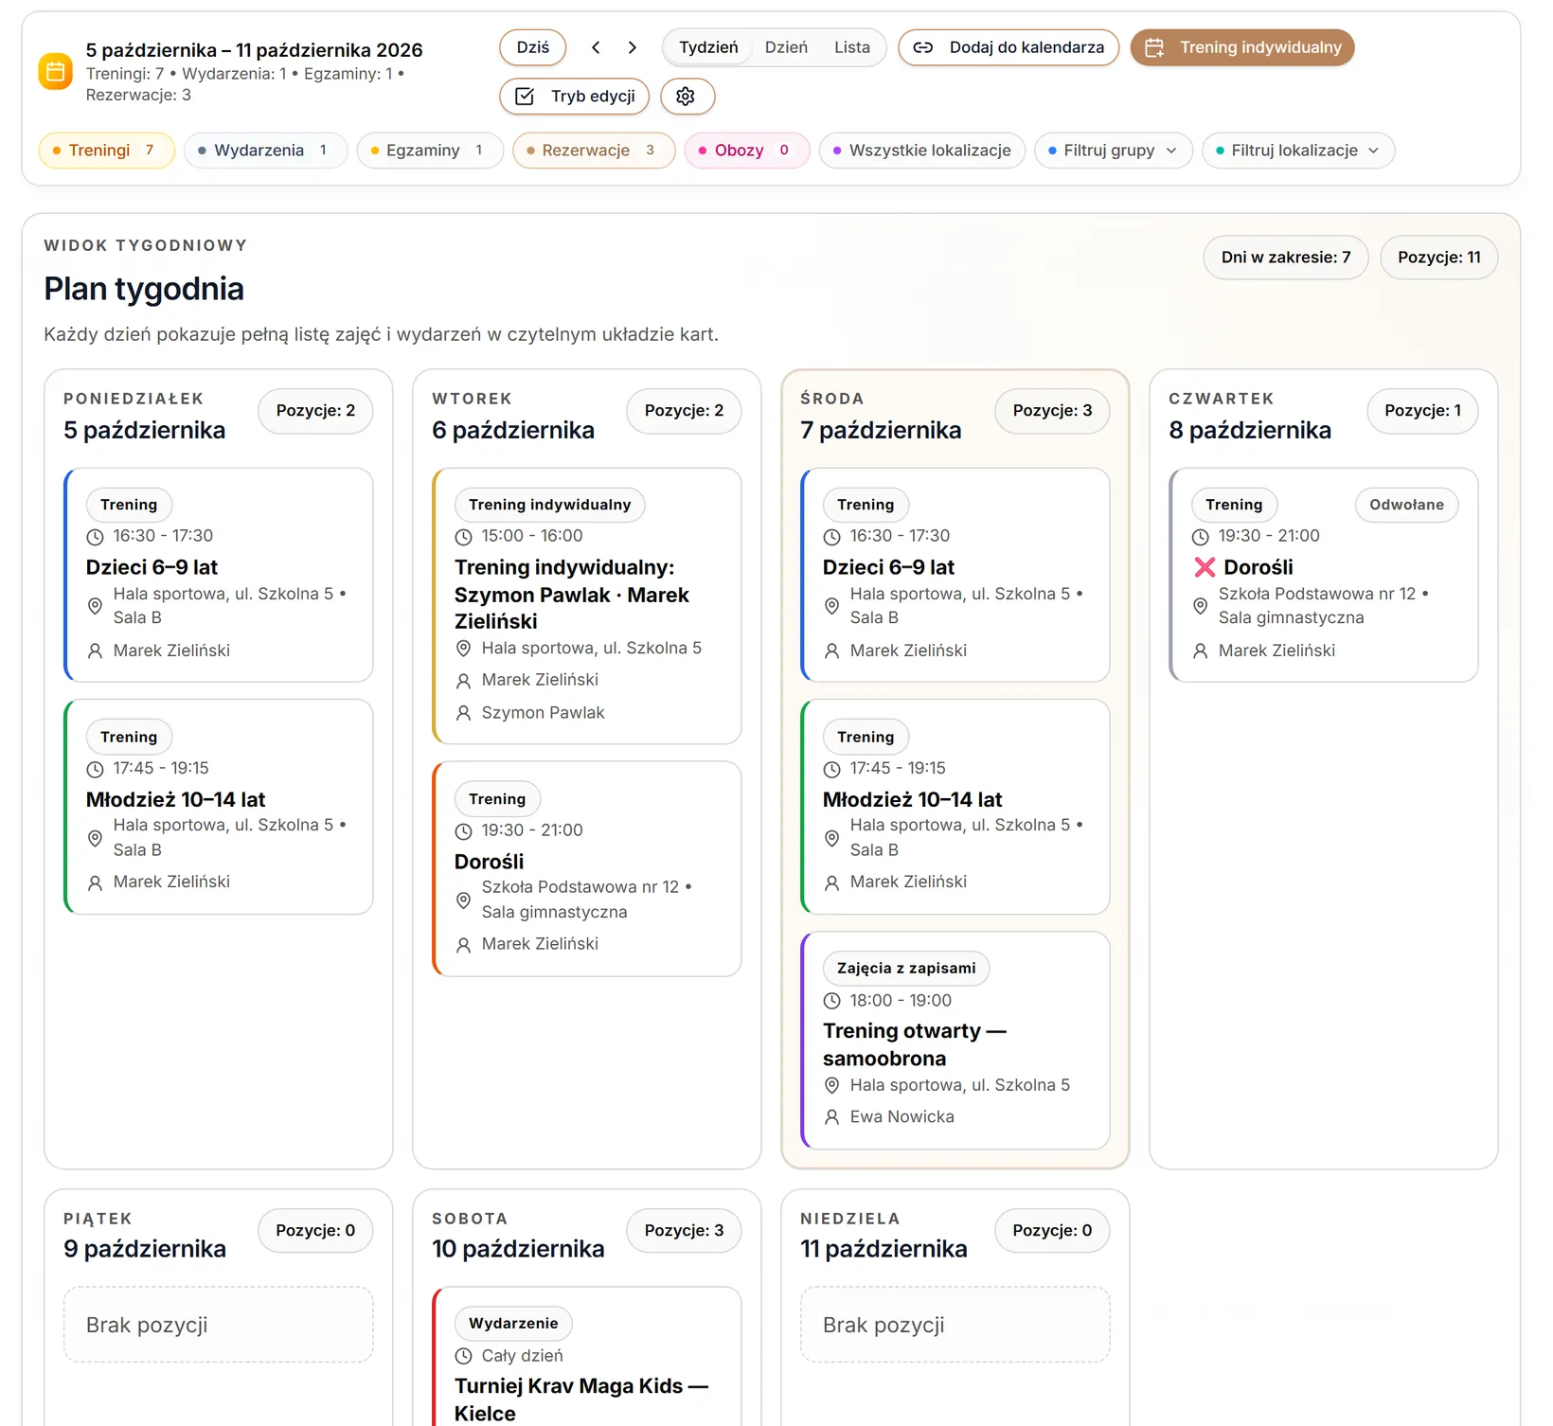
Task: Click the Dni w zakresie: 7 badge
Action: [x=1286, y=258]
